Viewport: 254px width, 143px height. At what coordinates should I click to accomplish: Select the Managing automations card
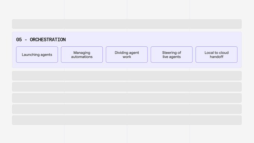[x=82, y=55]
